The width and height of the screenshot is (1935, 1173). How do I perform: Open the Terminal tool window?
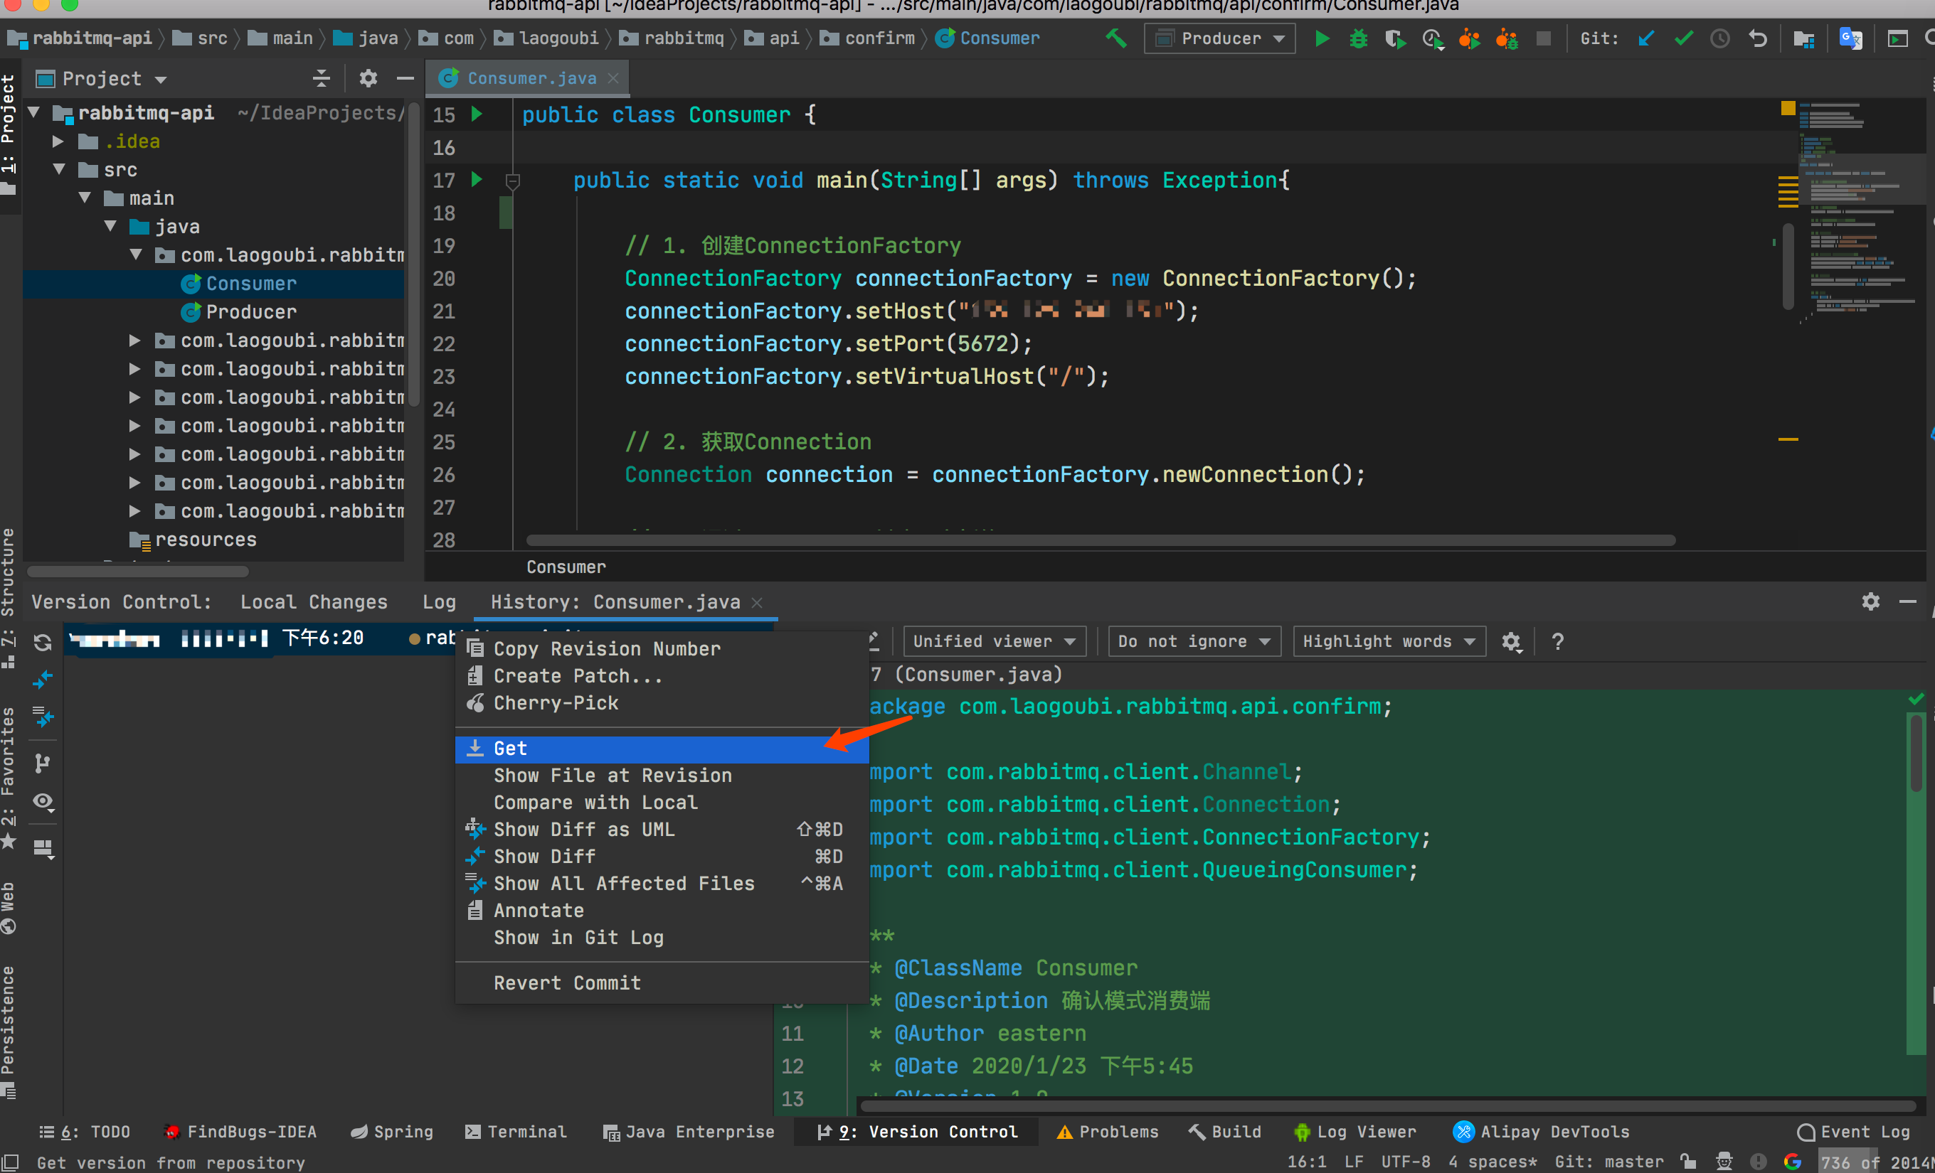point(516,1132)
